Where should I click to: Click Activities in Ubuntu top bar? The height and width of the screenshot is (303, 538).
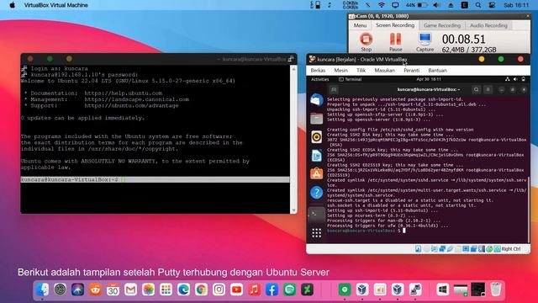pos(319,79)
